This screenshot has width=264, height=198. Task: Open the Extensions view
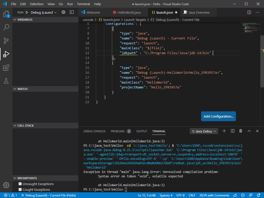[6, 68]
